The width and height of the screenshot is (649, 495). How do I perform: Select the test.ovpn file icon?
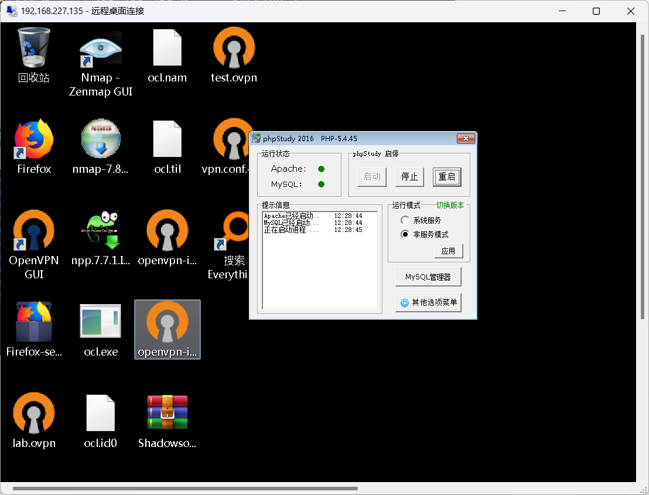234,49
